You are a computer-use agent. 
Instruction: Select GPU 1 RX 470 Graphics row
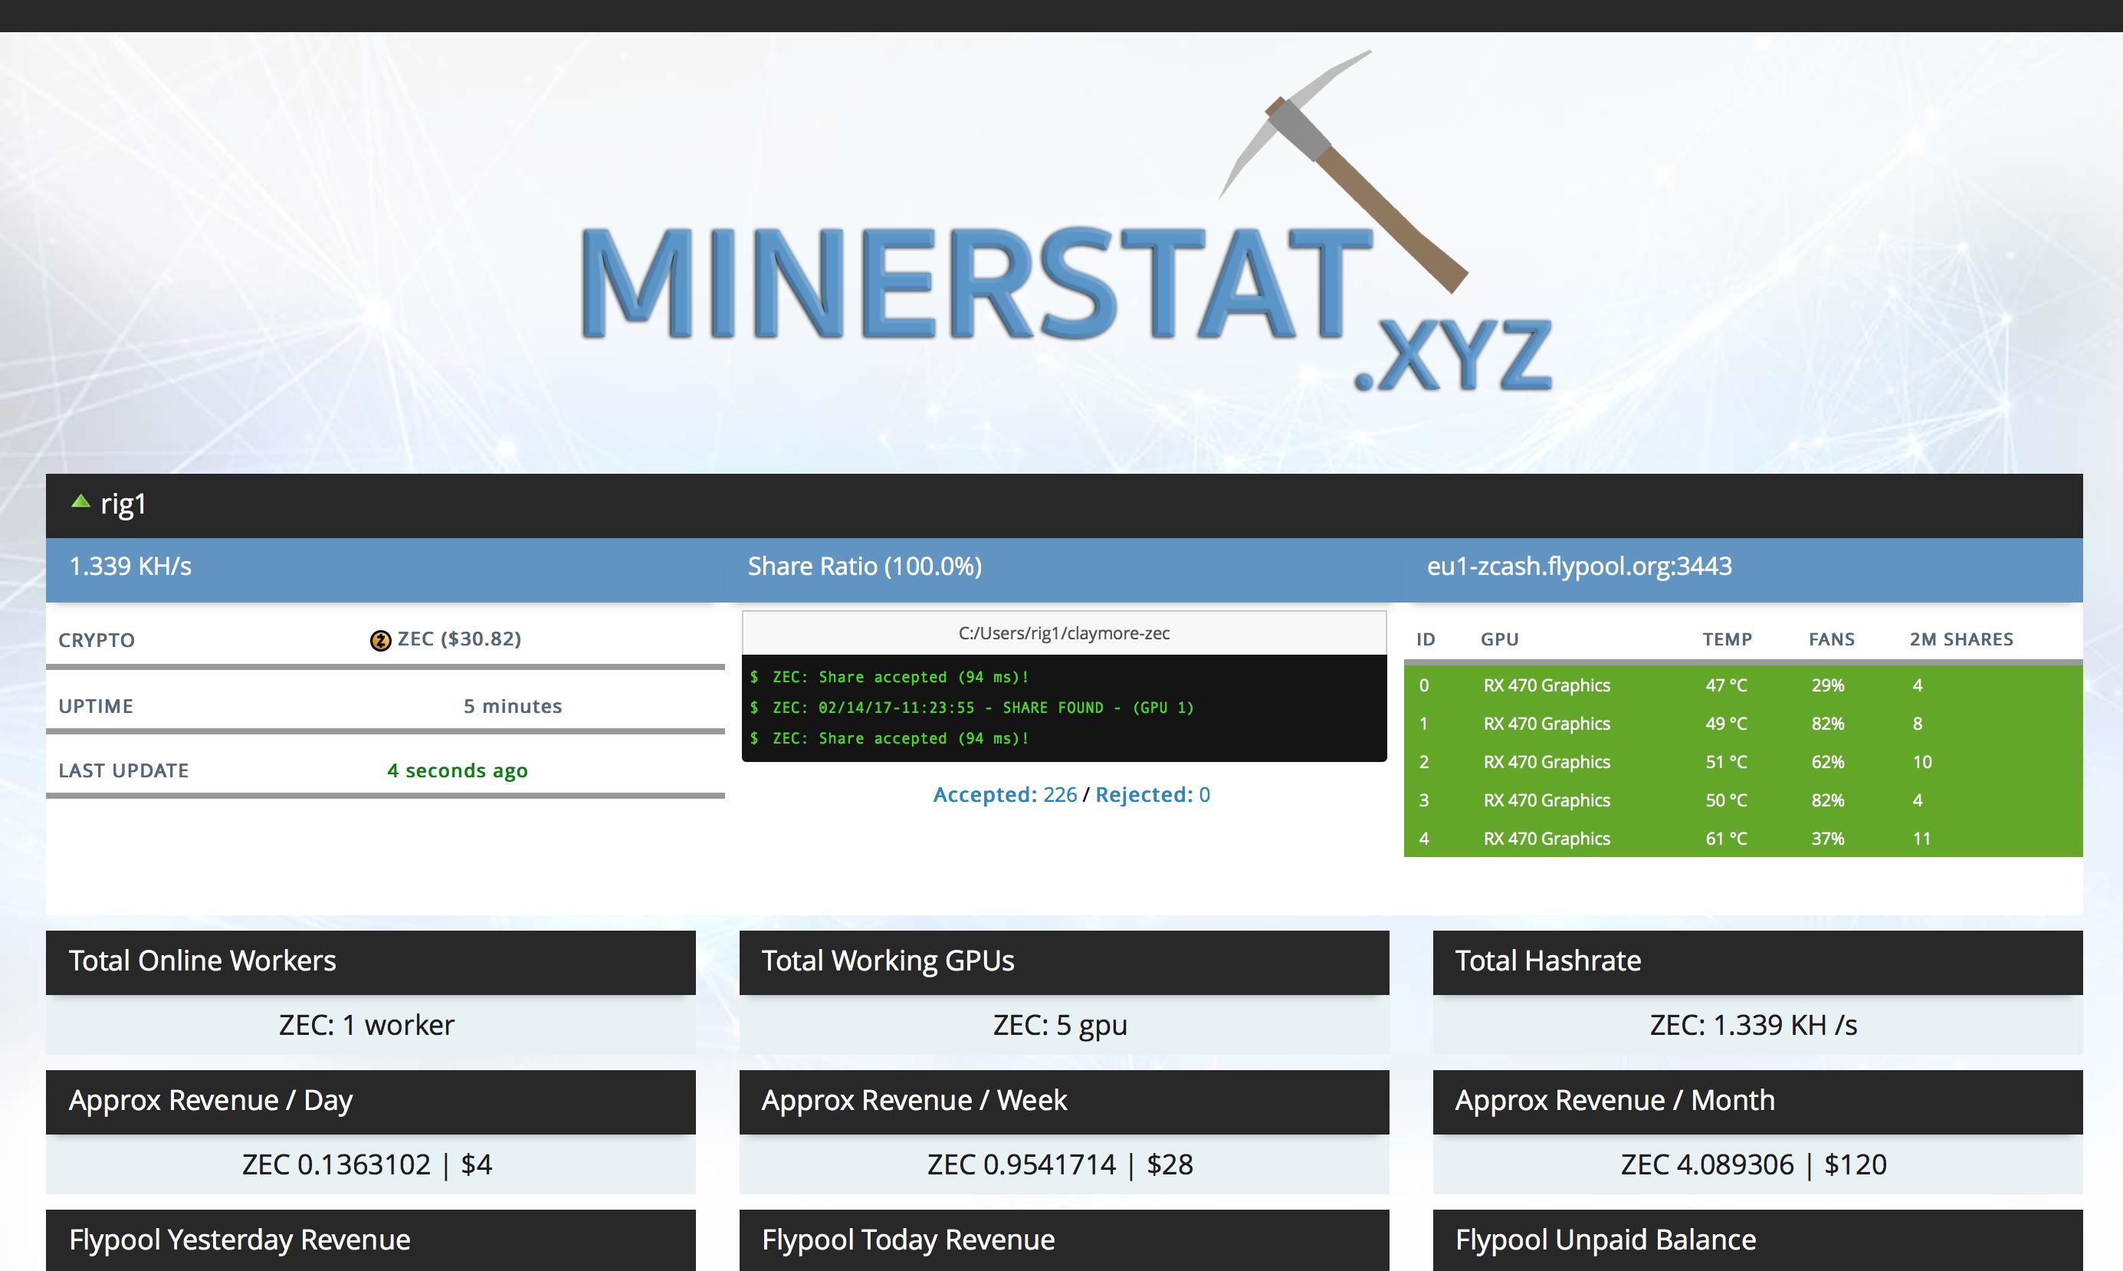(1743, 724)
